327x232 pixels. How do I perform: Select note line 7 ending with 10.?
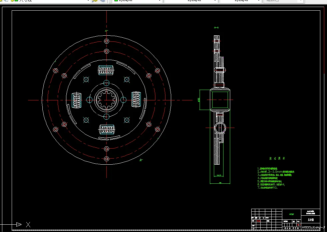tap(267, 188)
